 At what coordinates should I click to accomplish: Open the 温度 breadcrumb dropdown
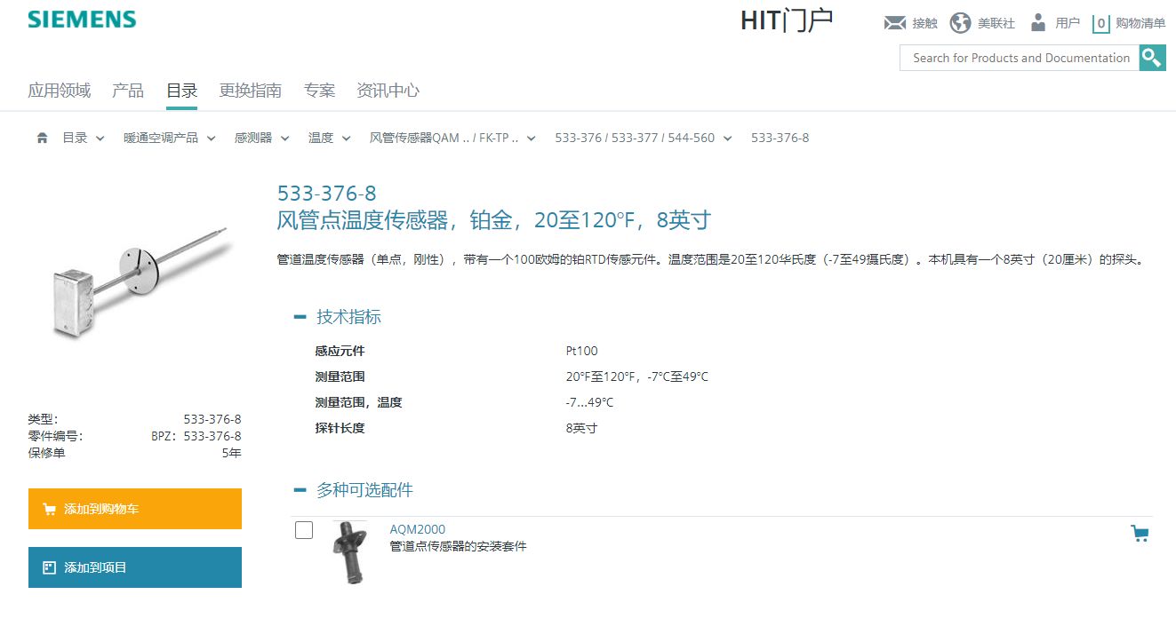(347, 139)
